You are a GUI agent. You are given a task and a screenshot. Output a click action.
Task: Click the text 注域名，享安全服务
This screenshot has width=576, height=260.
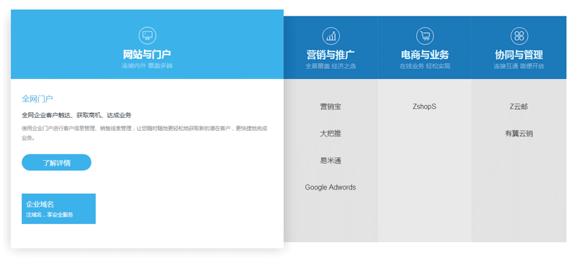coord(50,215)
